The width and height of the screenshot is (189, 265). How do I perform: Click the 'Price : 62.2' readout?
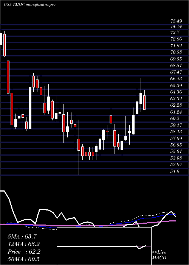[24, 252]
